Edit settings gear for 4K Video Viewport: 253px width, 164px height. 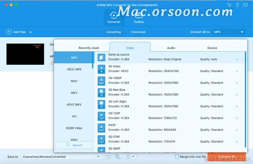tap(237, 71)
